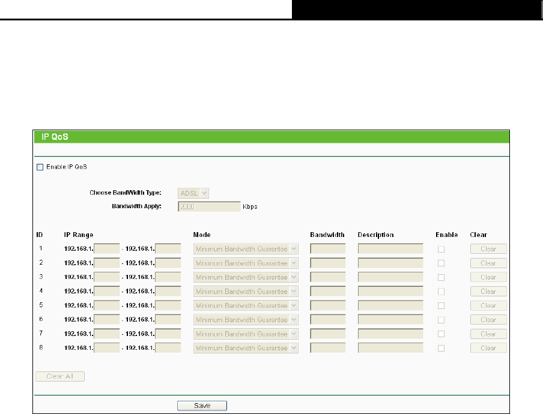Click the Clear button for row 6
543x414 pixels.
click(488, 320)
